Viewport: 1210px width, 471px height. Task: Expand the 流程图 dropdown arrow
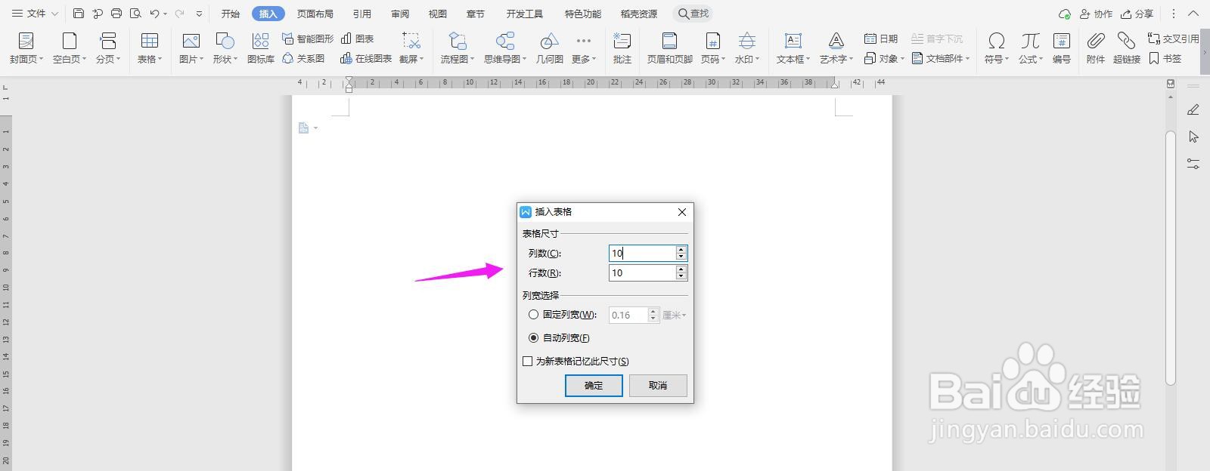472,59
